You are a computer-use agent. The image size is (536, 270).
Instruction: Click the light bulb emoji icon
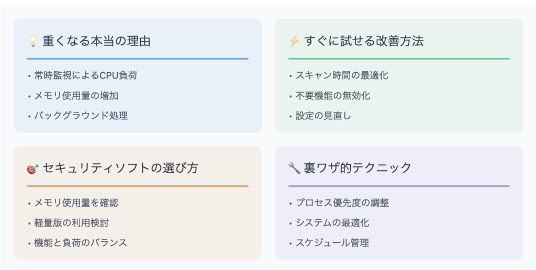tap(33, 41)
